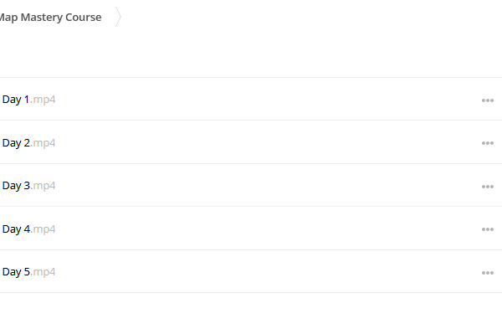
Task: Click the .mp4 extension of Day 3
Action: (43, 186)
